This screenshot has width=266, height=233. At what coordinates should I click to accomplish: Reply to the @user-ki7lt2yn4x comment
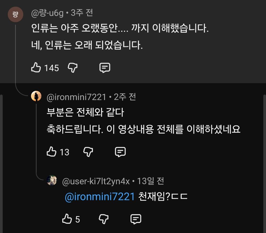[x=136, y=219]
